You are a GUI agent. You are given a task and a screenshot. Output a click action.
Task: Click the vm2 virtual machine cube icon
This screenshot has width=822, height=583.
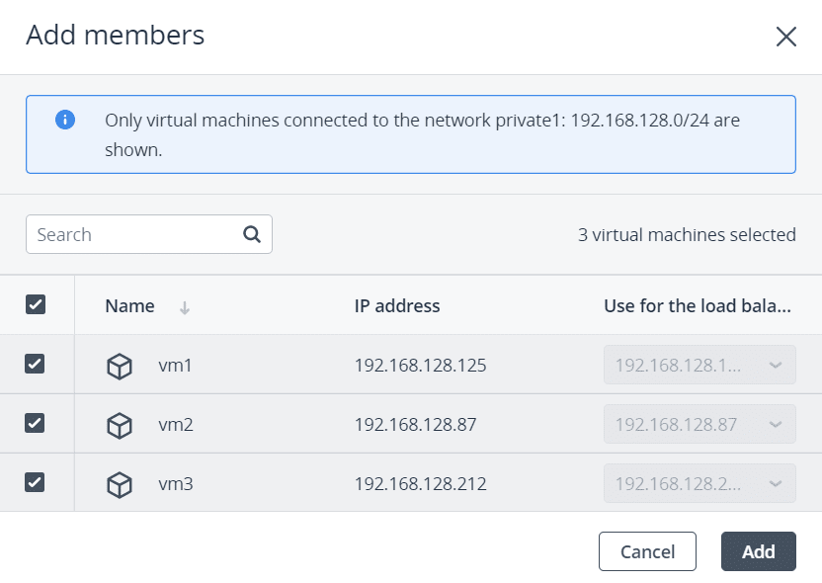pyautogui.click(x=120, y=425)
